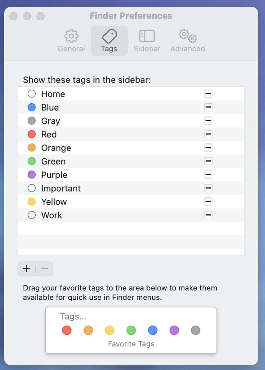Click the Red tag's colored circle

tap(32, 134)
